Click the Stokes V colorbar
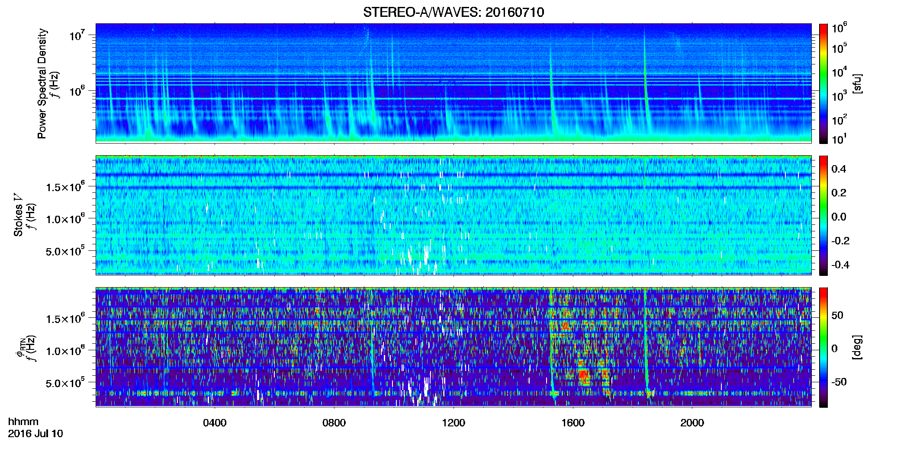The image size is (907, 467). [823, 215]
